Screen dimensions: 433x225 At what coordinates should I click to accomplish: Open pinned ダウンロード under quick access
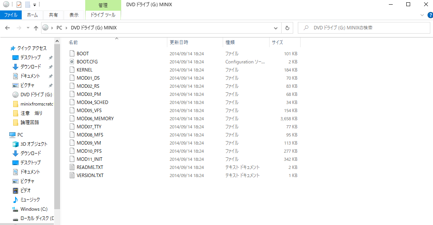[30, 67]
